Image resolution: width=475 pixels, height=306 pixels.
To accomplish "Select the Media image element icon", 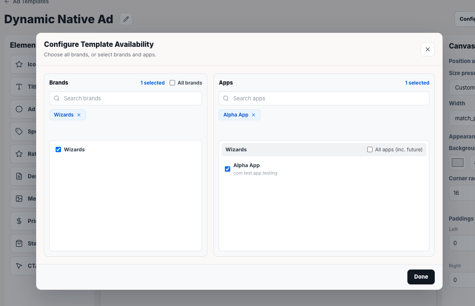I will 19,199.
